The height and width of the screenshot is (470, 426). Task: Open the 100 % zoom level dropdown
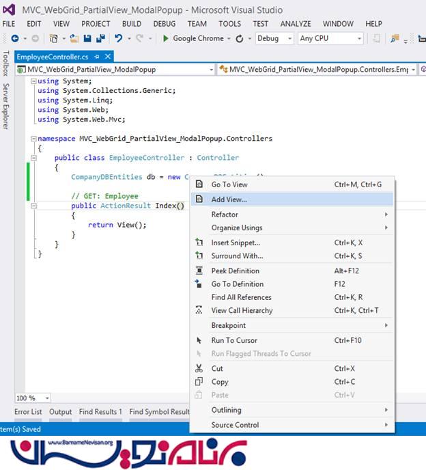(x=47, y=398)
